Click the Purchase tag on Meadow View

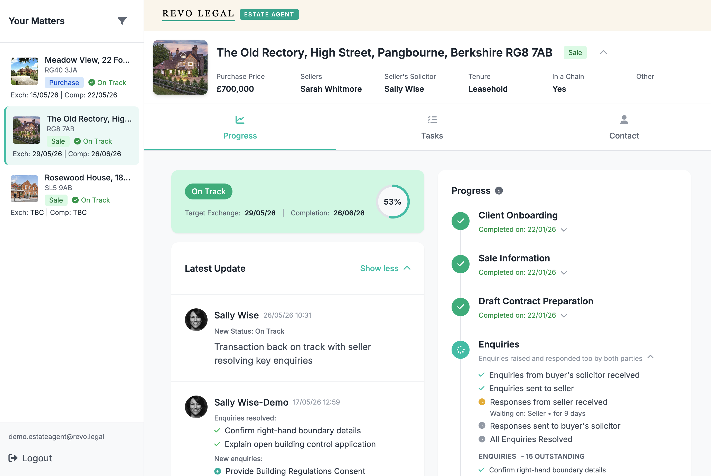click(x=64, y=83)
